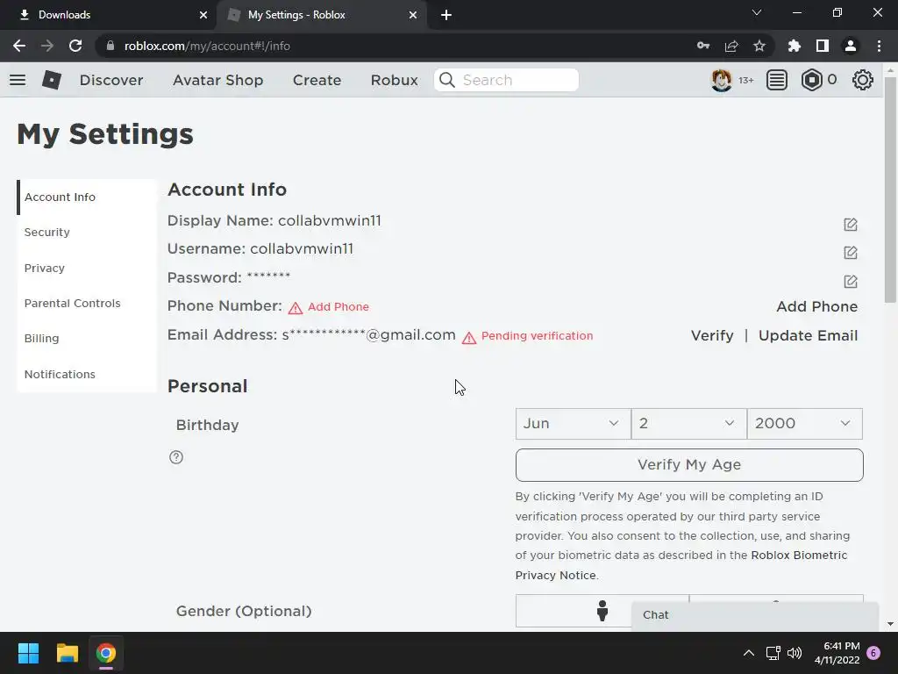Open the volume speaker tray icon

(x=795, y=653)
